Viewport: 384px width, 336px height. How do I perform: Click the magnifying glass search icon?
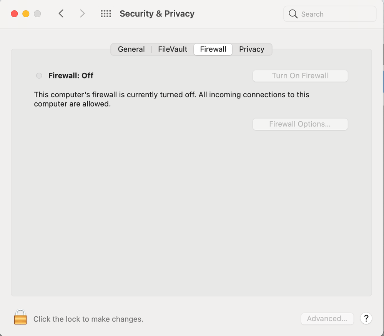[x=293, y=14]
